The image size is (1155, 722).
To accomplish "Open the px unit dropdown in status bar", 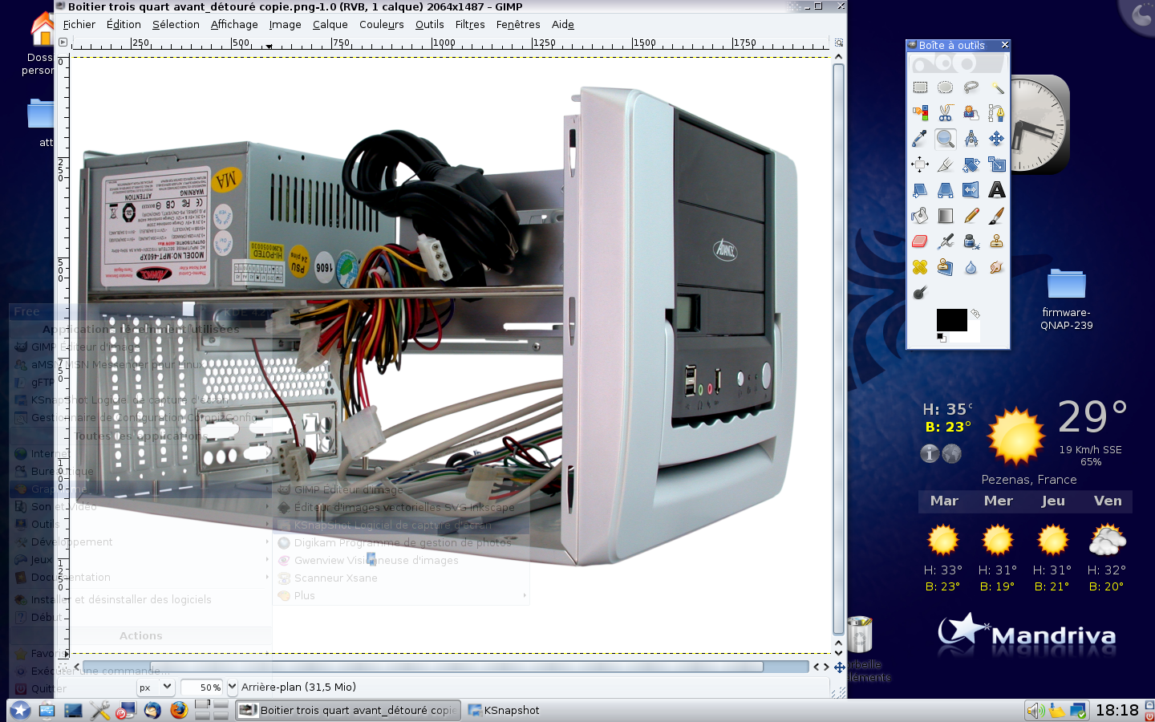I will pos(155,687).
